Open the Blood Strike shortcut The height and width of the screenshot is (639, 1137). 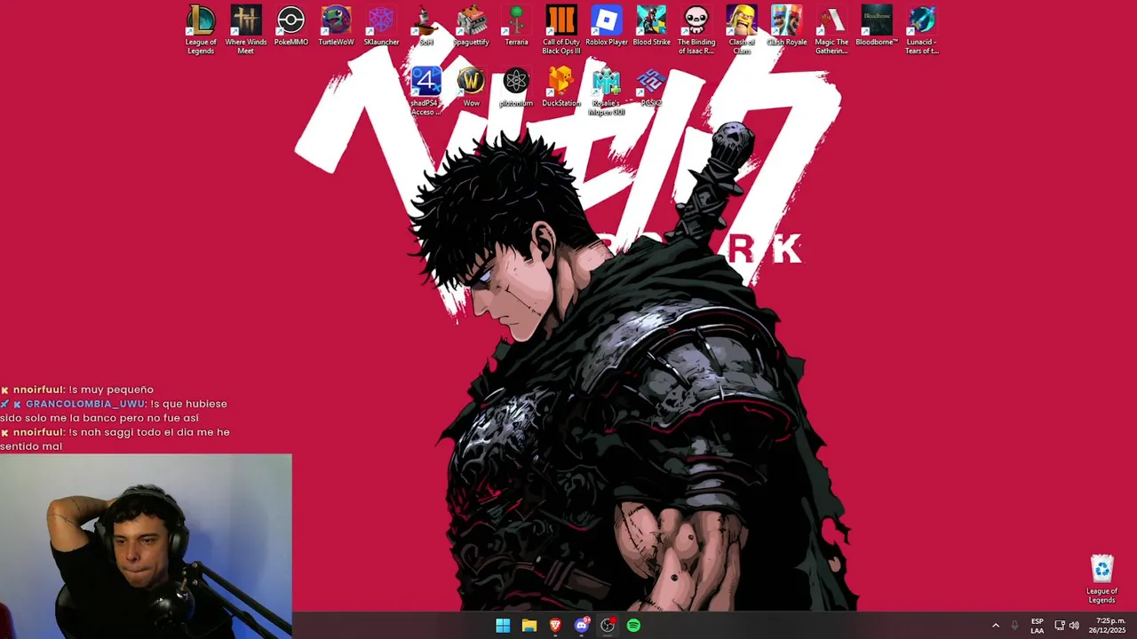651,26
